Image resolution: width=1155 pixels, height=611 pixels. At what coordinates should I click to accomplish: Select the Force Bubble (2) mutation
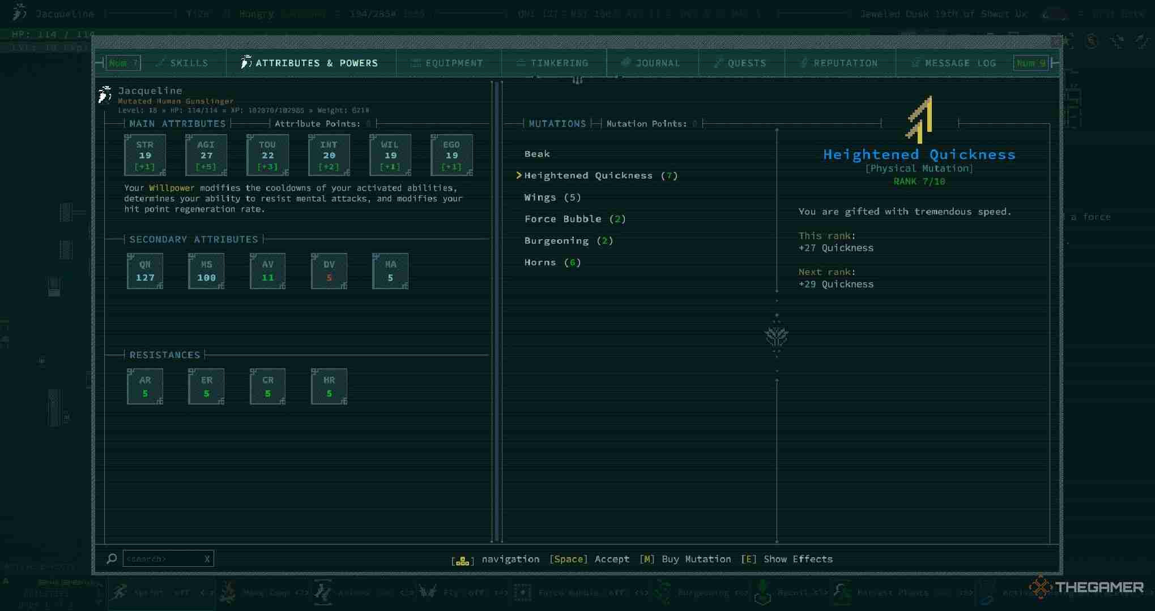tap(575, 219)
